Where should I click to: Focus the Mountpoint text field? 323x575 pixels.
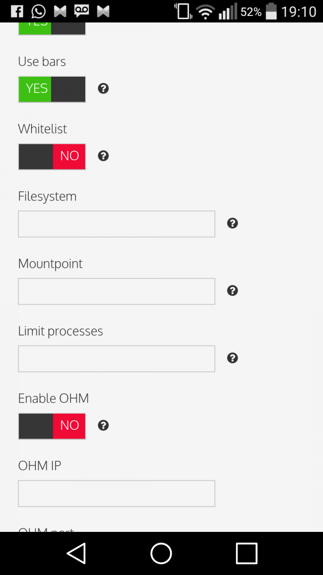[117, 291]
